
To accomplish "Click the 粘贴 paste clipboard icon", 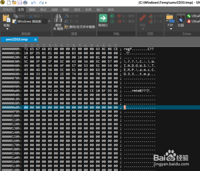I will [x=6, y=18].
